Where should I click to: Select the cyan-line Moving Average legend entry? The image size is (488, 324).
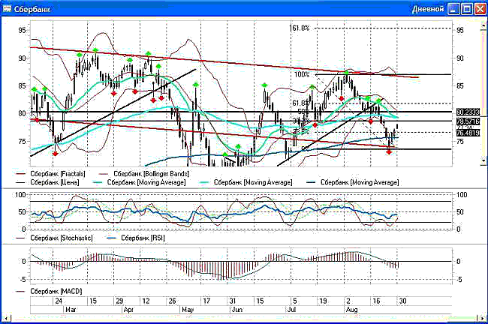coord(246,182)
